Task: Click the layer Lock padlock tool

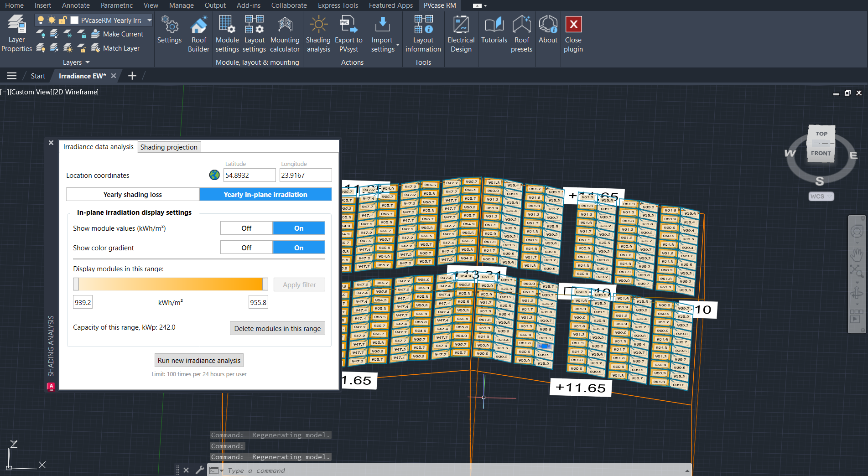Action: point(82,34)
